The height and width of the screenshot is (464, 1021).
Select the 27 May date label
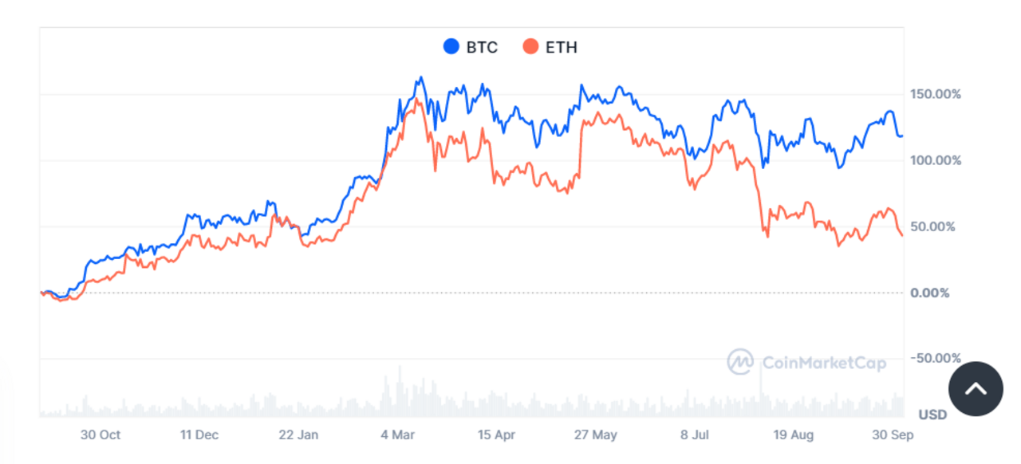(595, 435)
